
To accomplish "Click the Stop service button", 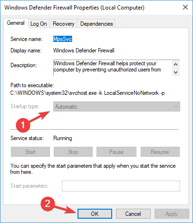I will [x=73, y=152].
